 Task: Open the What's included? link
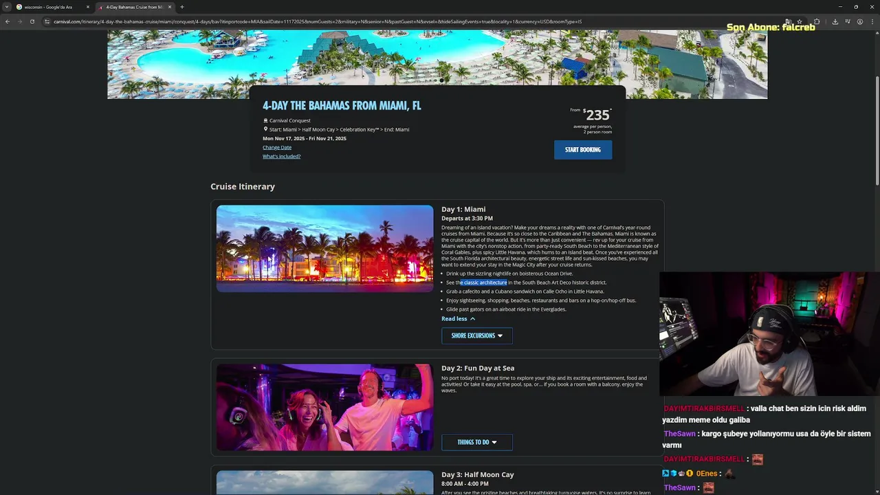pos(281,156)
